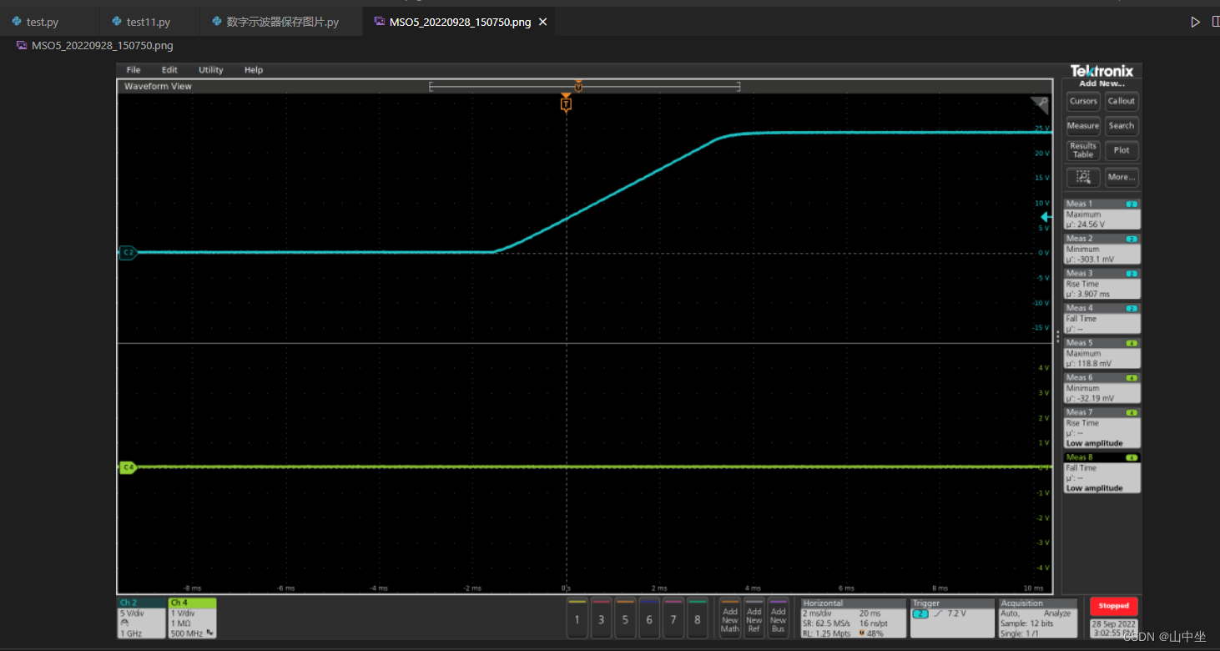Turn on channel 6 button
Screen dimensions: 1220x651
pos(649,618)
